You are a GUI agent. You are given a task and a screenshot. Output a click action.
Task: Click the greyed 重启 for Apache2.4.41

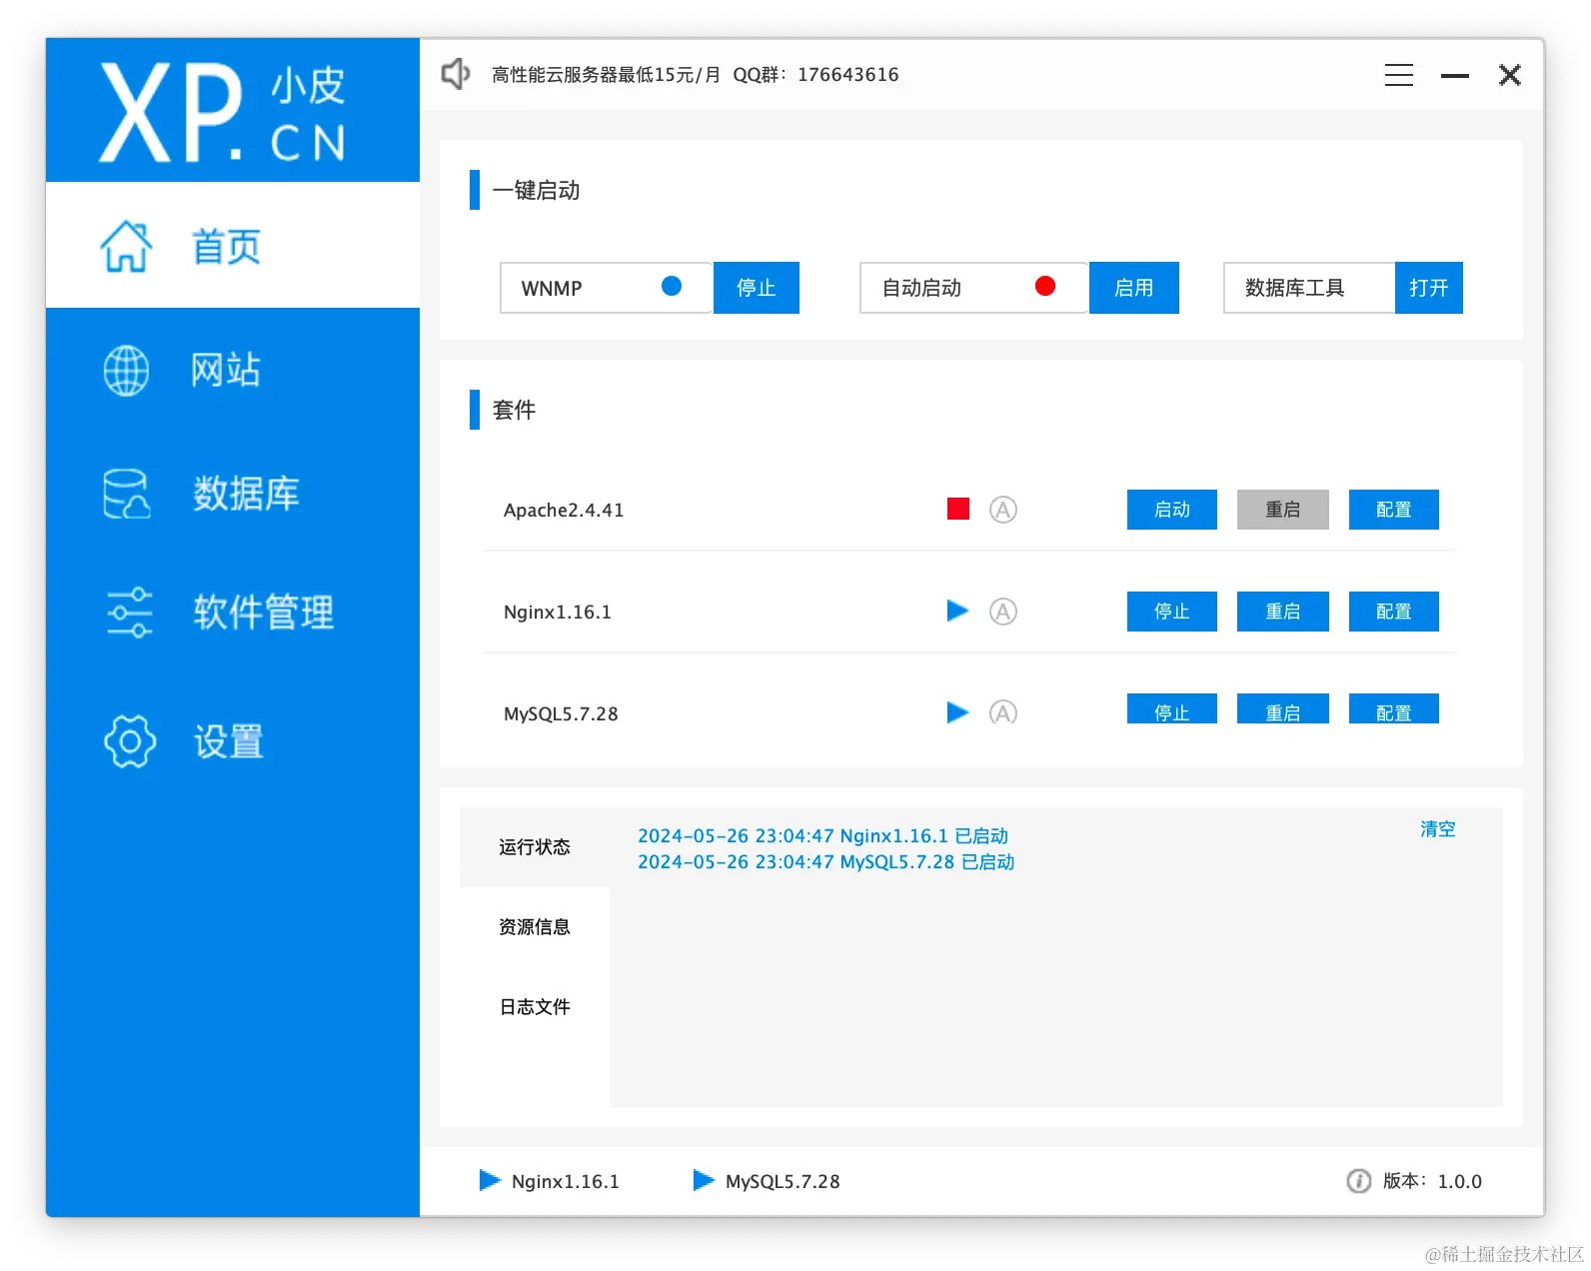pos(1283,510)
